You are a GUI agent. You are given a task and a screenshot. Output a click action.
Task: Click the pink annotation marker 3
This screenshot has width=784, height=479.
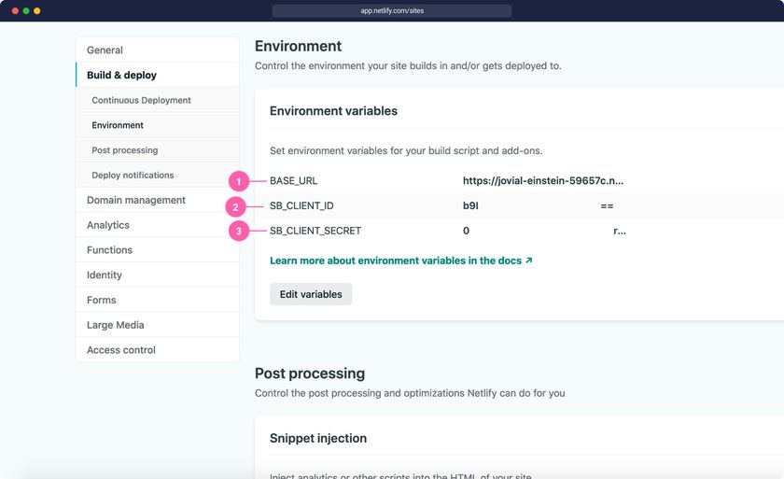[239, 231]
